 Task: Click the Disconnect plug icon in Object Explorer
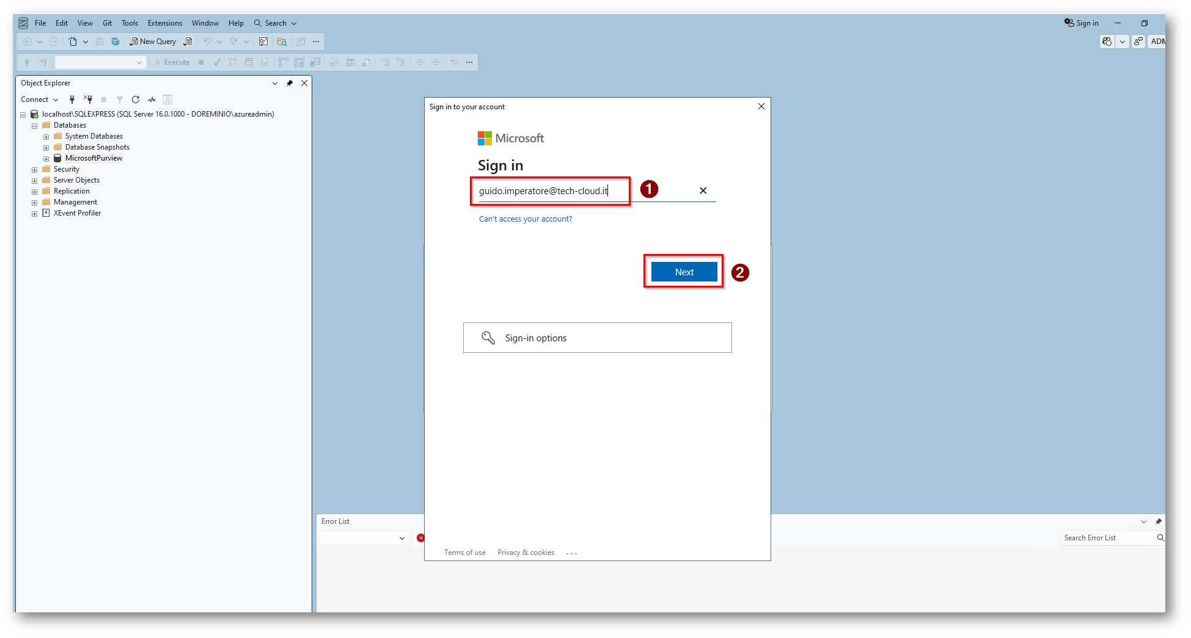point(88,100)
